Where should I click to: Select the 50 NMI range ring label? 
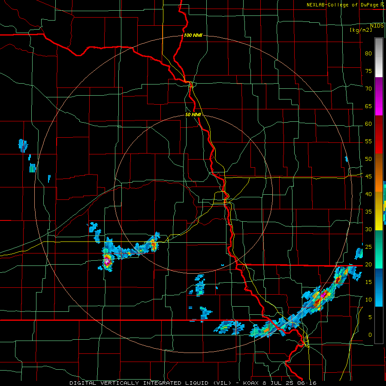pos(193,115)
